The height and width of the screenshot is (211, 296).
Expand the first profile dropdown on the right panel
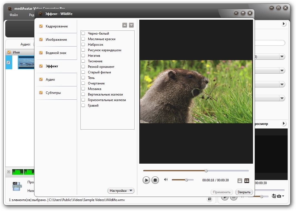pos(282,57)
